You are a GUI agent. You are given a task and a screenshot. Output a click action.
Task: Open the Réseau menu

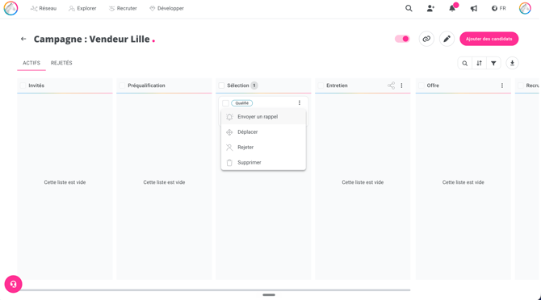tap(44, 8)
